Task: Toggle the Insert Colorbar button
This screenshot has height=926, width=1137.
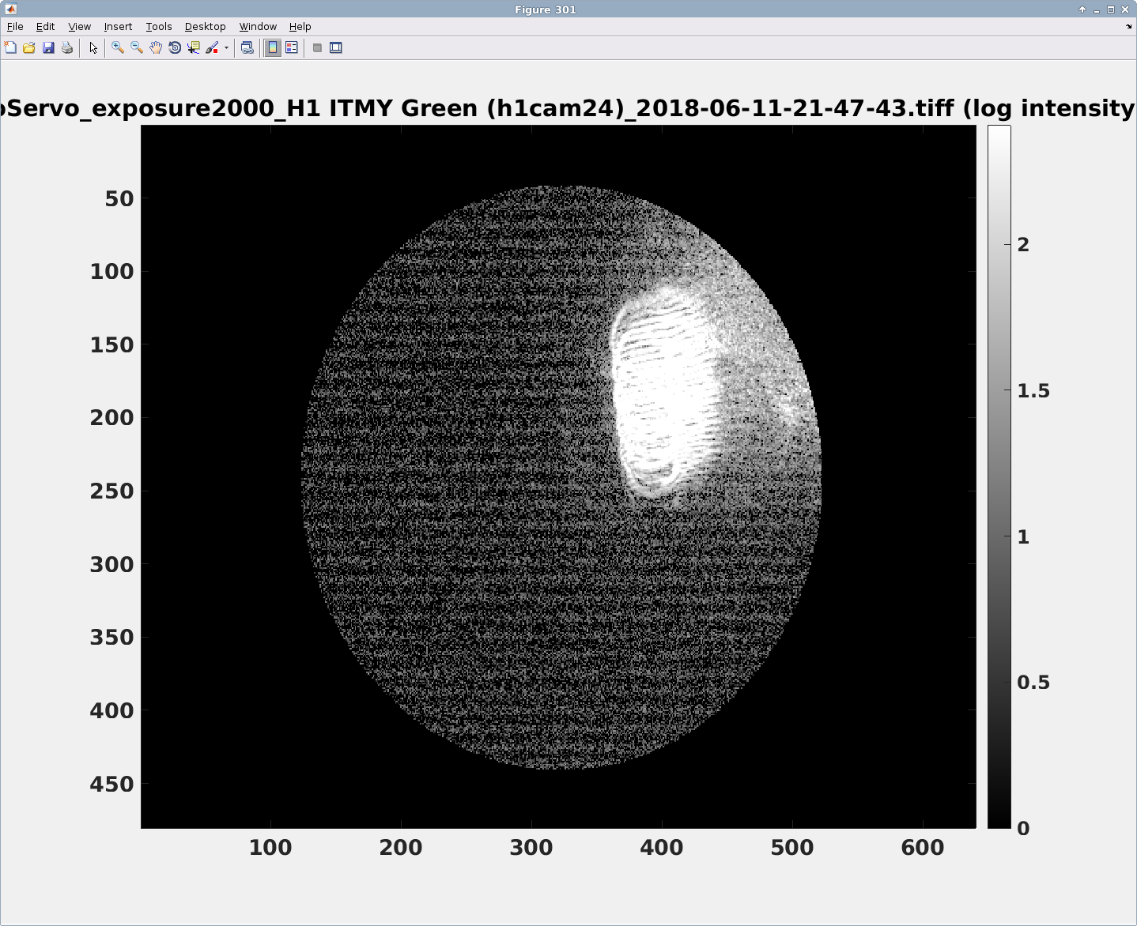Action: [273, 47]
